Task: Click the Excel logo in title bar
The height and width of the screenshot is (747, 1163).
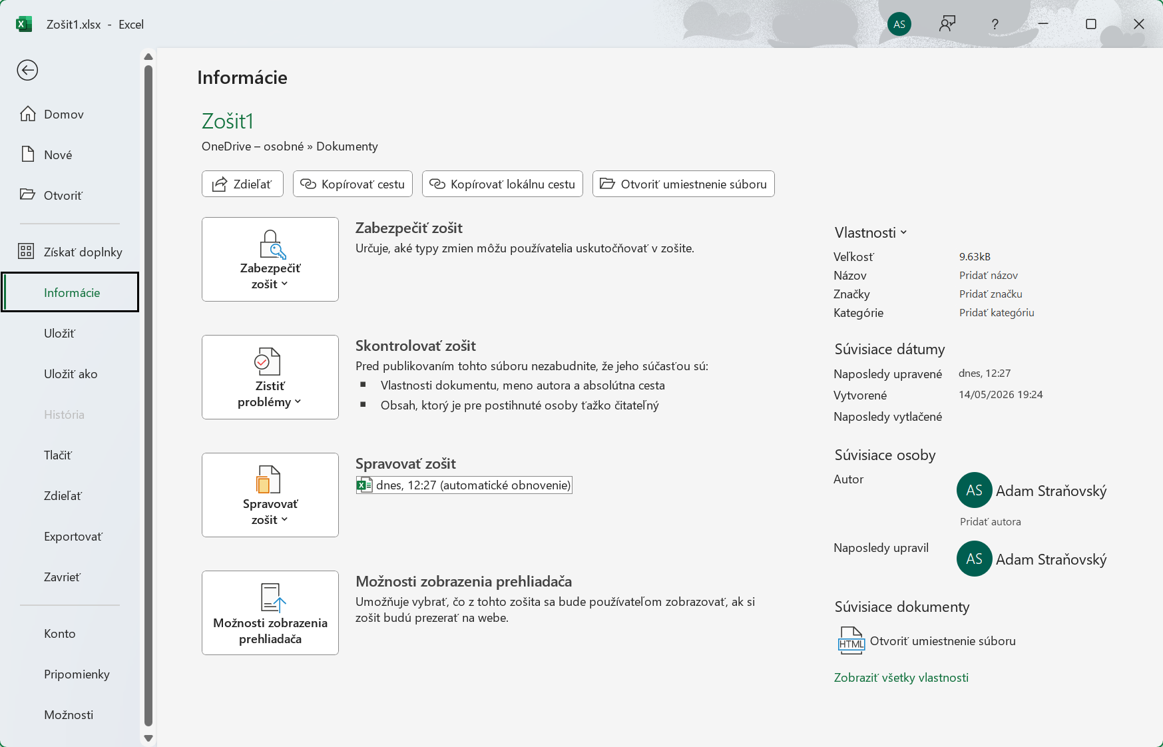Action: click(x=24, y=24)
